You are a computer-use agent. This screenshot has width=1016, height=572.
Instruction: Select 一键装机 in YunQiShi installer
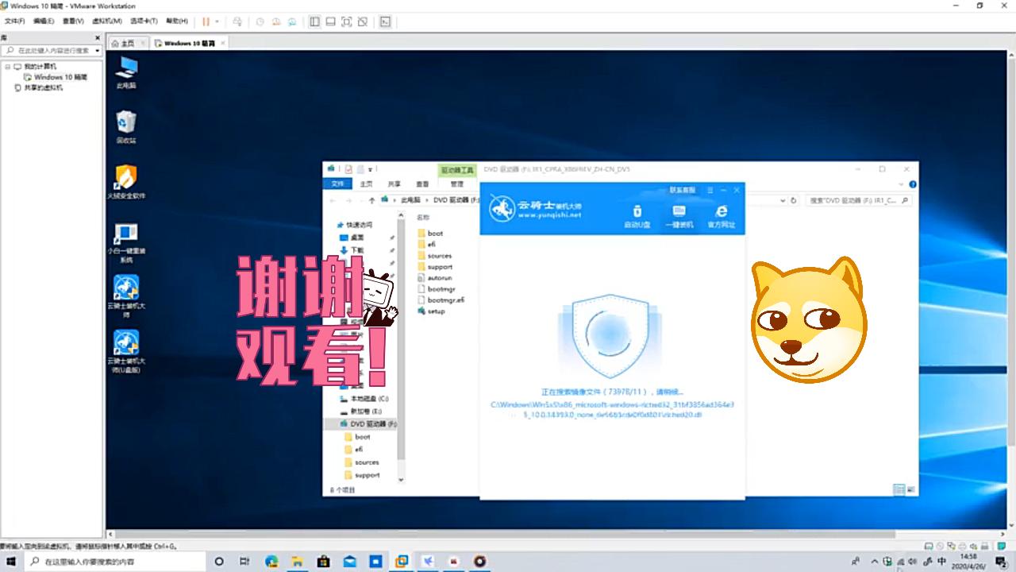click(x=679, y=216)
